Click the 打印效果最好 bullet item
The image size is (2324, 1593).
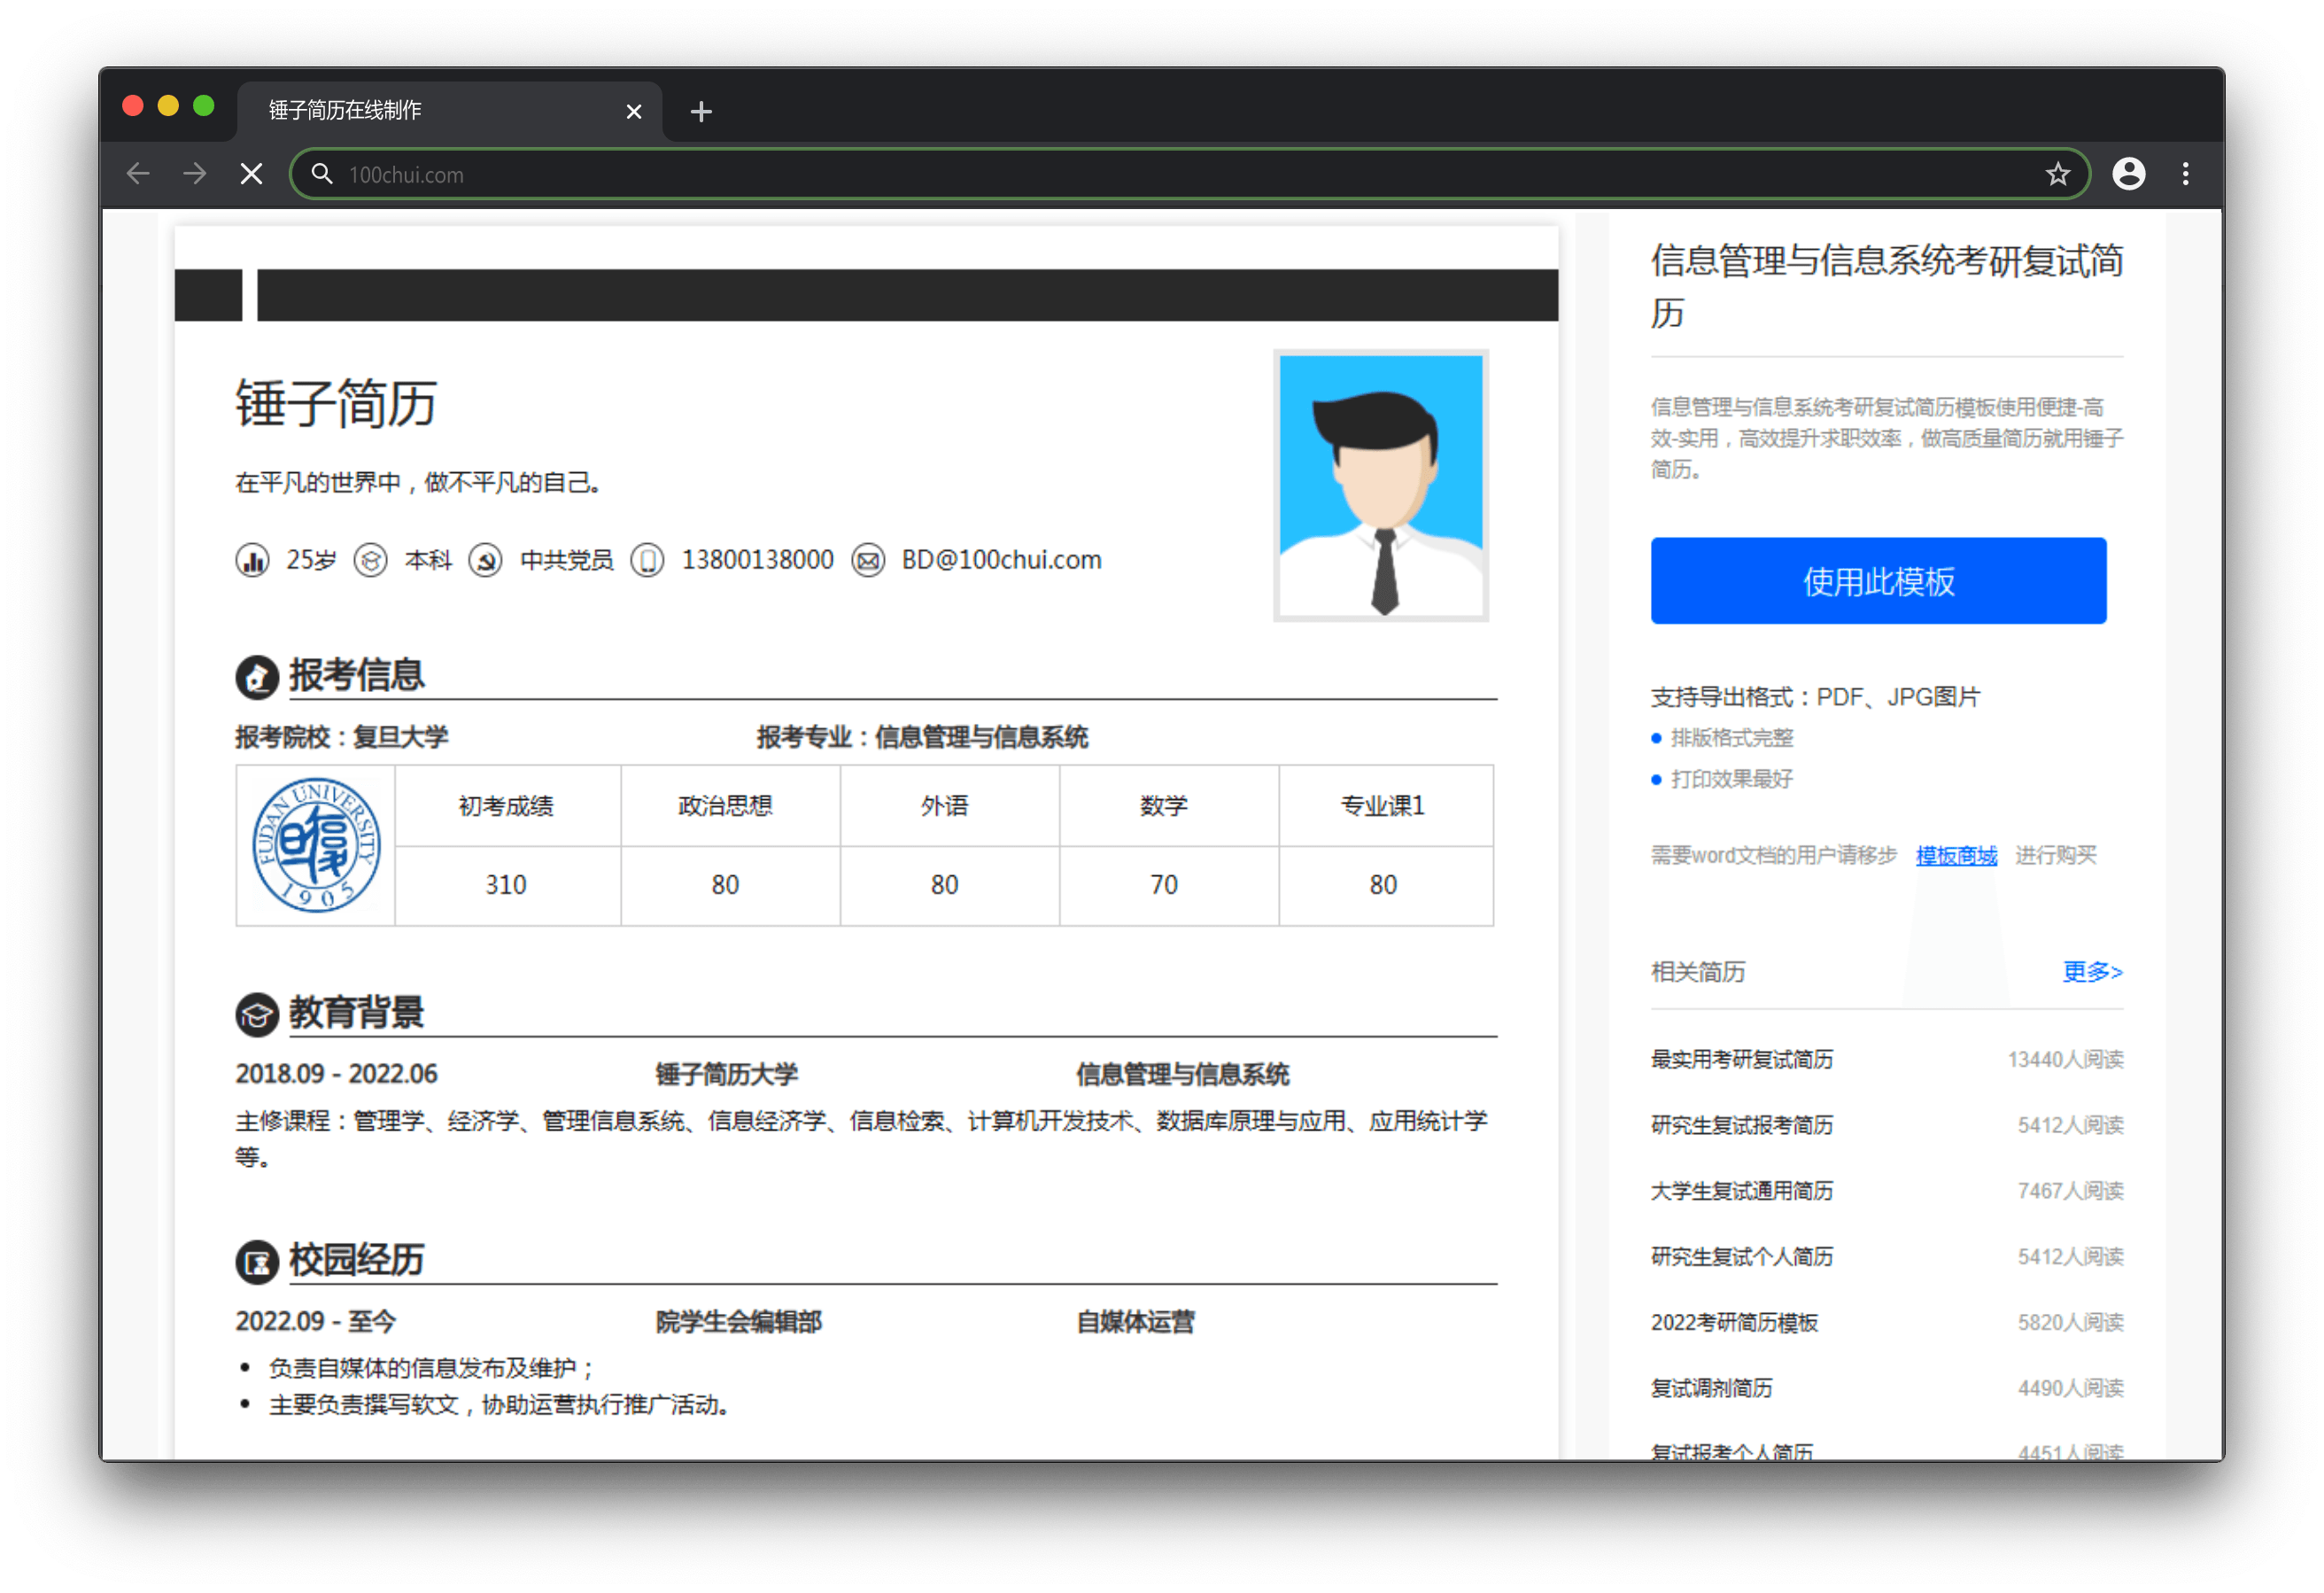(1732, 780)
